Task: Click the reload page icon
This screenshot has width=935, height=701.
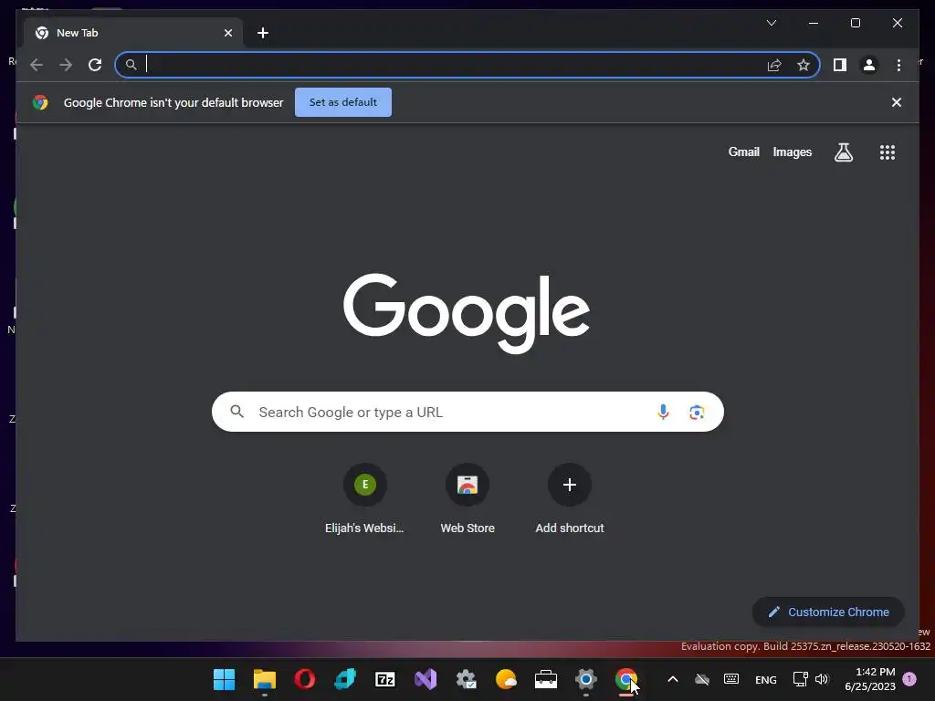Action: point(95,65)
